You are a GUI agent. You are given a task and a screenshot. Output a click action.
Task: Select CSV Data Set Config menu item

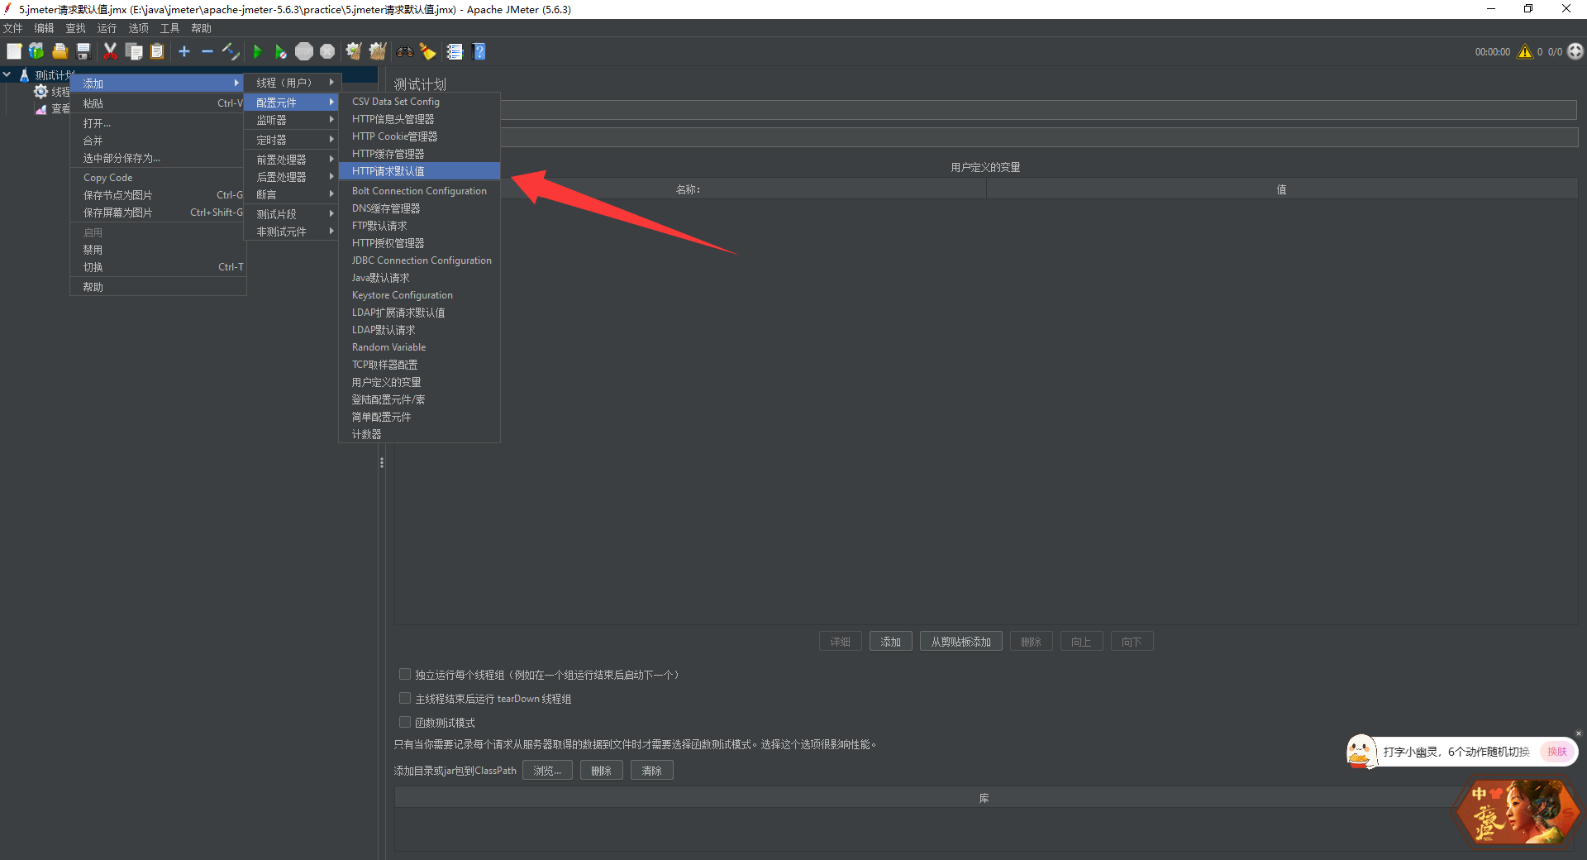(419, 102)
